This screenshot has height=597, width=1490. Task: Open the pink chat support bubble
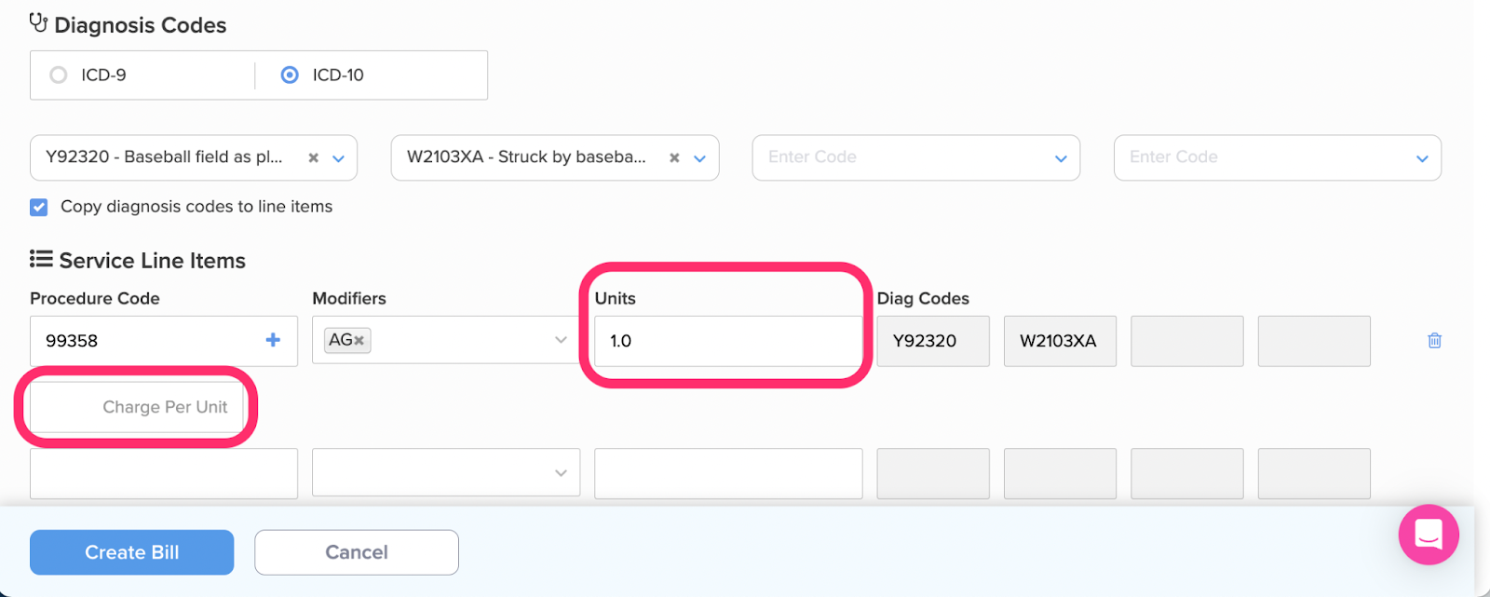pos(1429,535)
